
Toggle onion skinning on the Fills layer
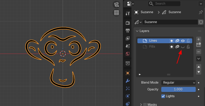point(177,47)
